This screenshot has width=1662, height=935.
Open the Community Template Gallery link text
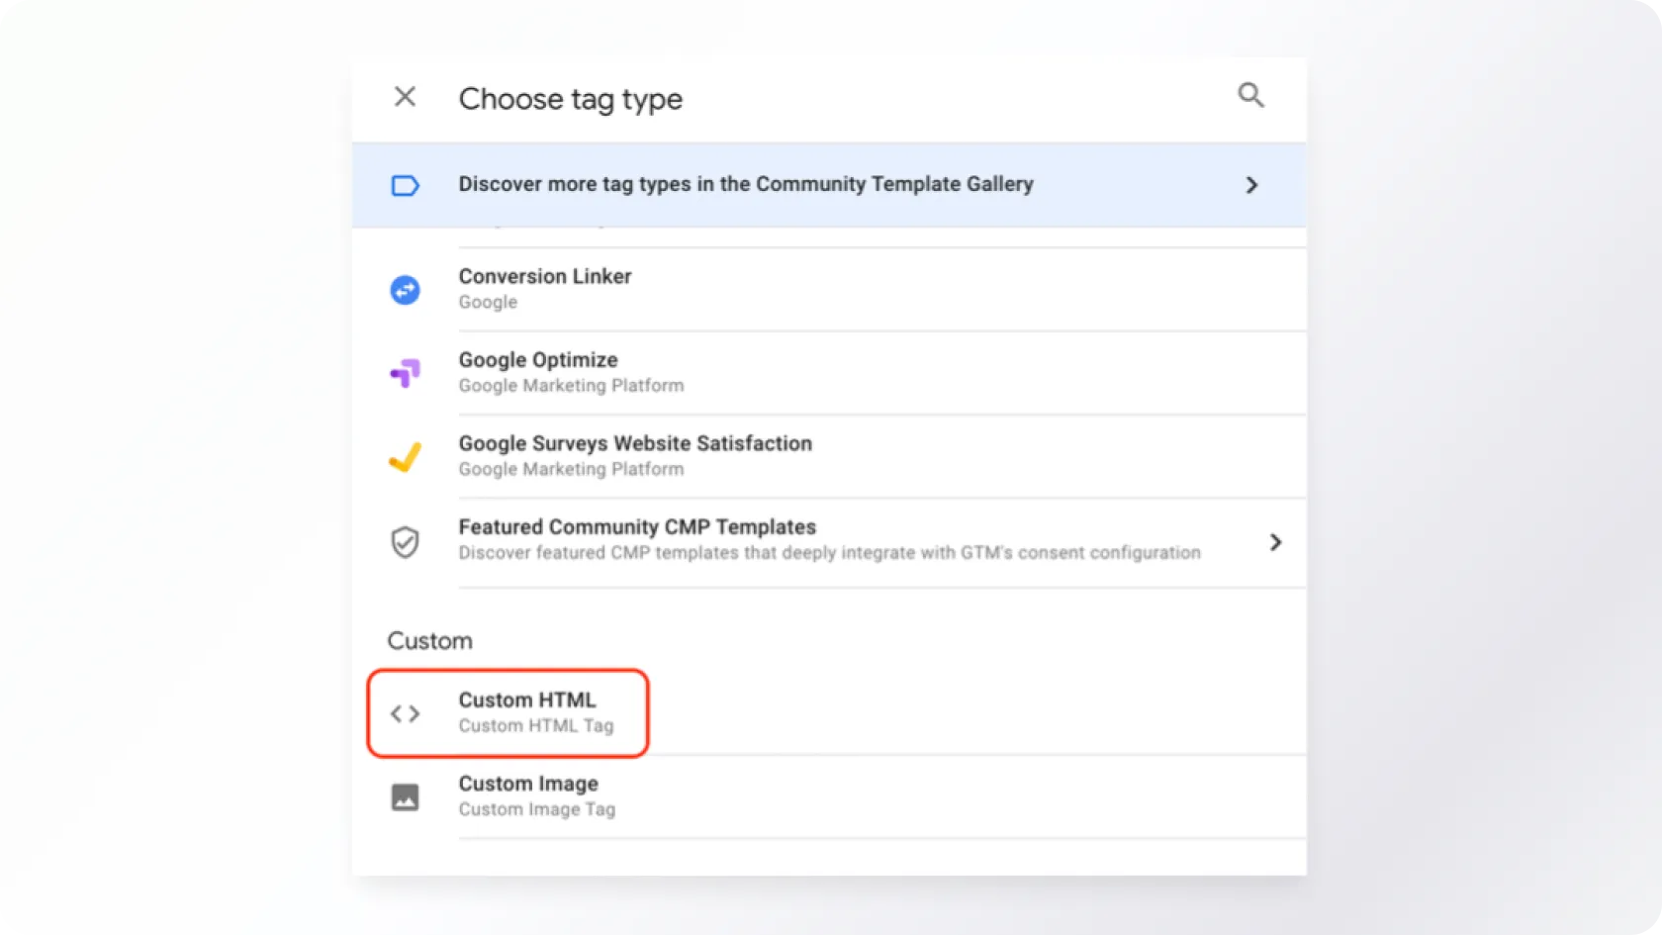(x=745, y=184)
